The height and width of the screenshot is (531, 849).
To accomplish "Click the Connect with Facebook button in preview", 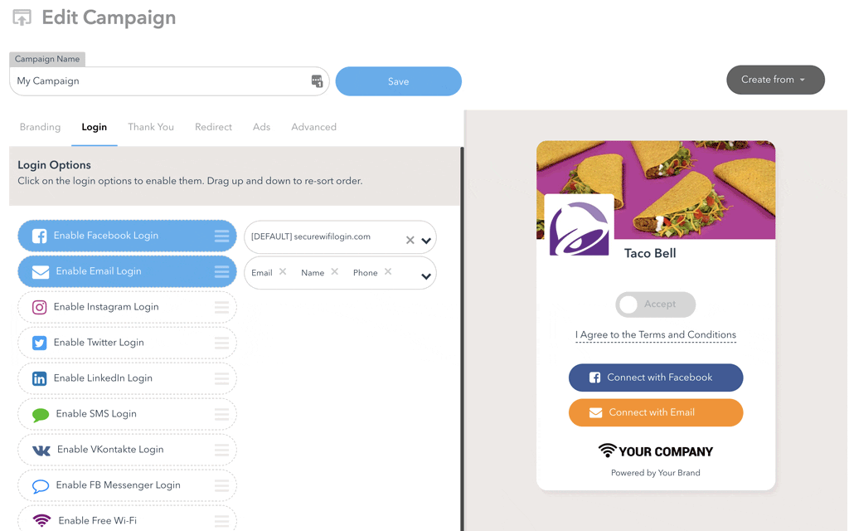I will click(x=655, y=378).
